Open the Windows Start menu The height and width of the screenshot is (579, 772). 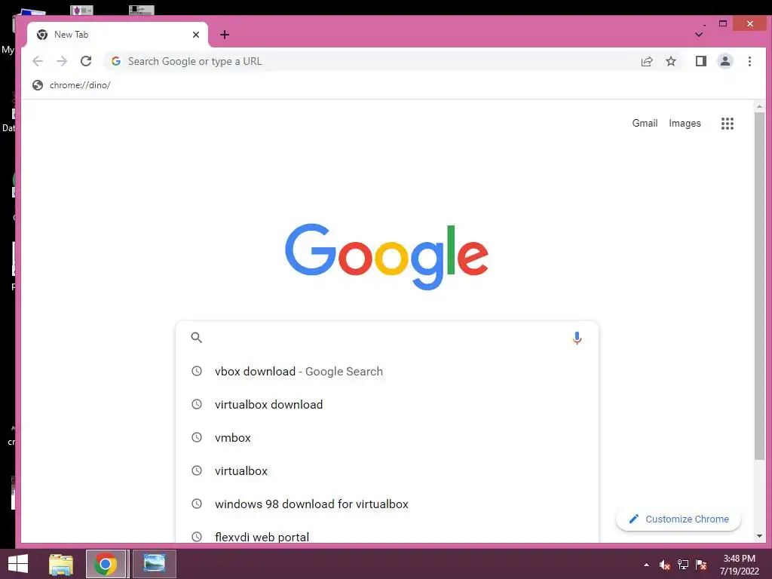(18, 564)
